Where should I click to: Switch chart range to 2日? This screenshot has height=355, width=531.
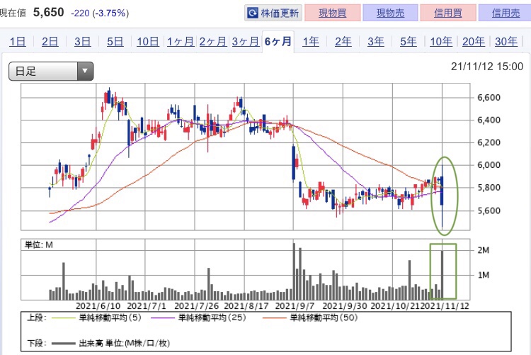click(50, 42)
